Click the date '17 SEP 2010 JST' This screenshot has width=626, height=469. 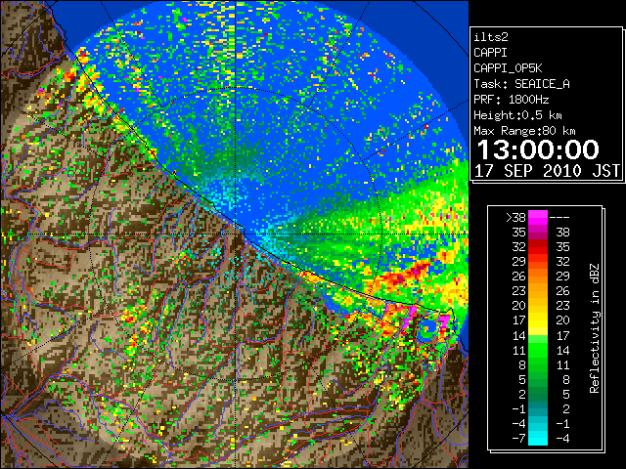pyautogui.click(x=547, y=171)
